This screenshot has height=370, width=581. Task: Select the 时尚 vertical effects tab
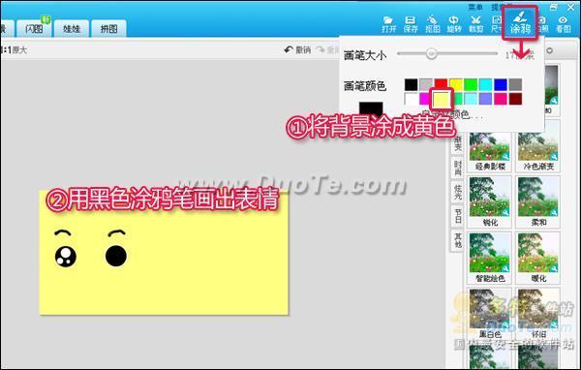pos(458,168)
